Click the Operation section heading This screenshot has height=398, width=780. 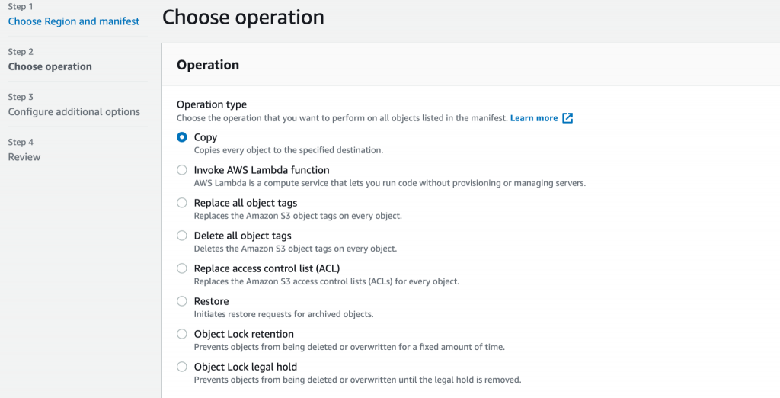208,65
